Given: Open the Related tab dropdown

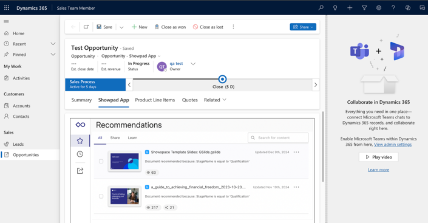Looking at the screenshot, I should point(215,100).
